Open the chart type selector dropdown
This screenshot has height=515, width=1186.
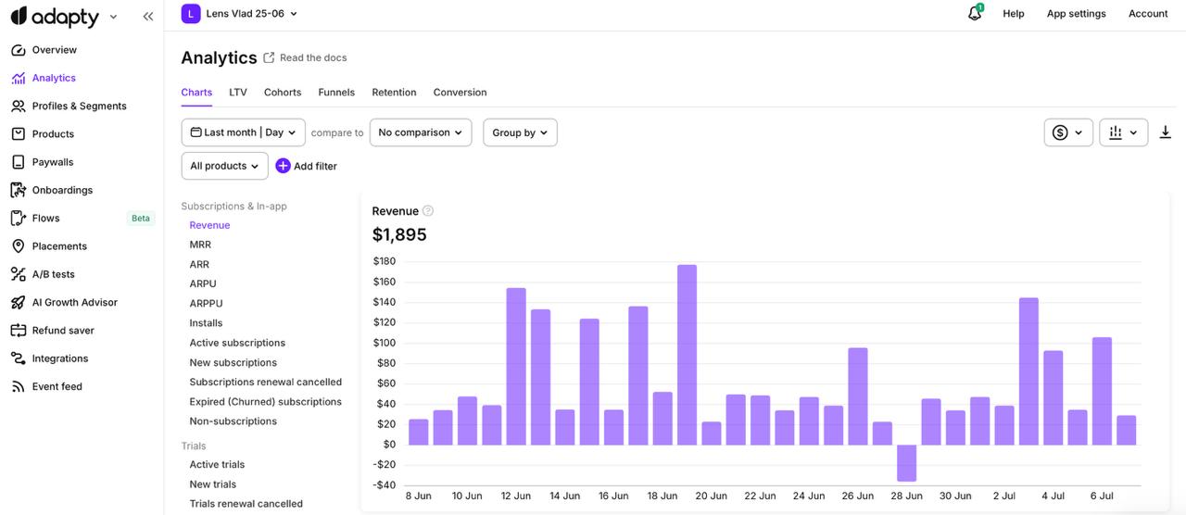coord(1124,132)
